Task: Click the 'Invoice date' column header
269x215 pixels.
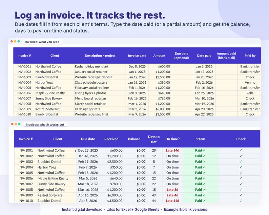Action: click(x=137, y=56)
